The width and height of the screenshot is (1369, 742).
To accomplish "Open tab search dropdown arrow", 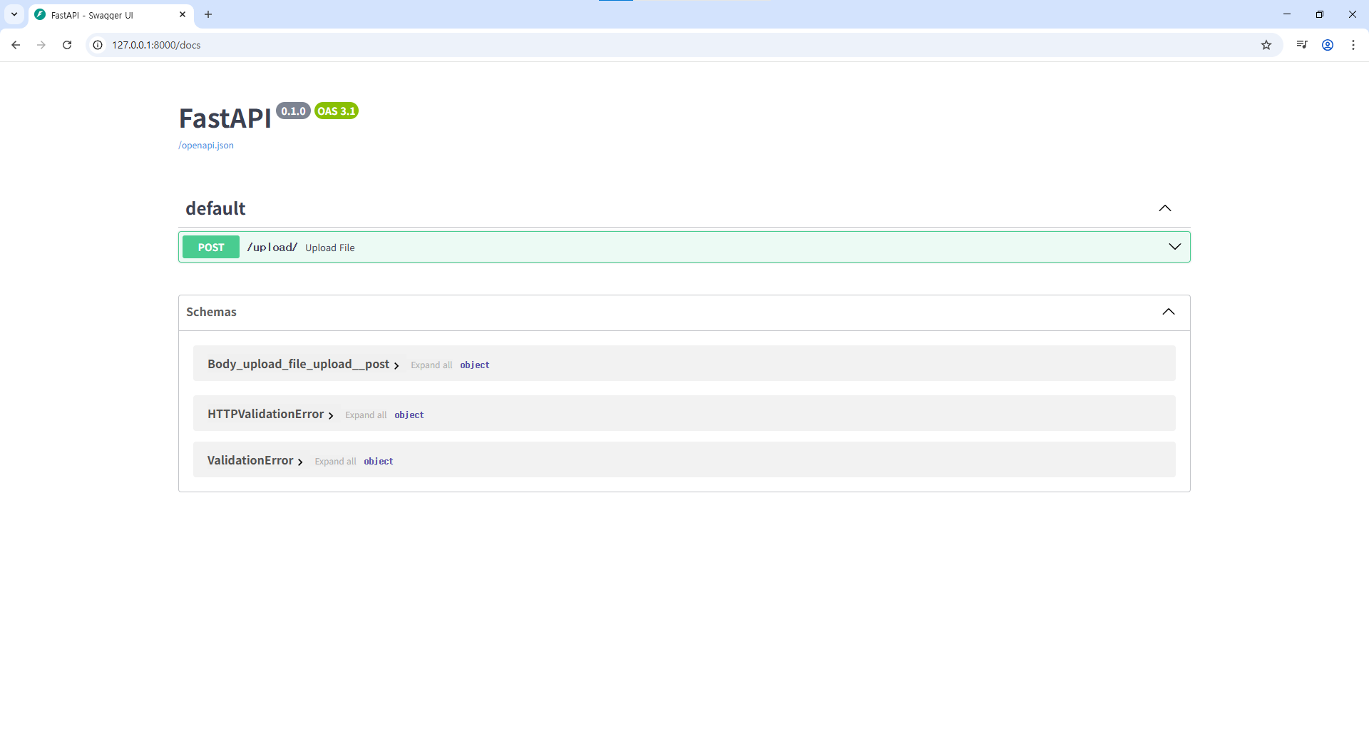I will (x=14, y=14).
